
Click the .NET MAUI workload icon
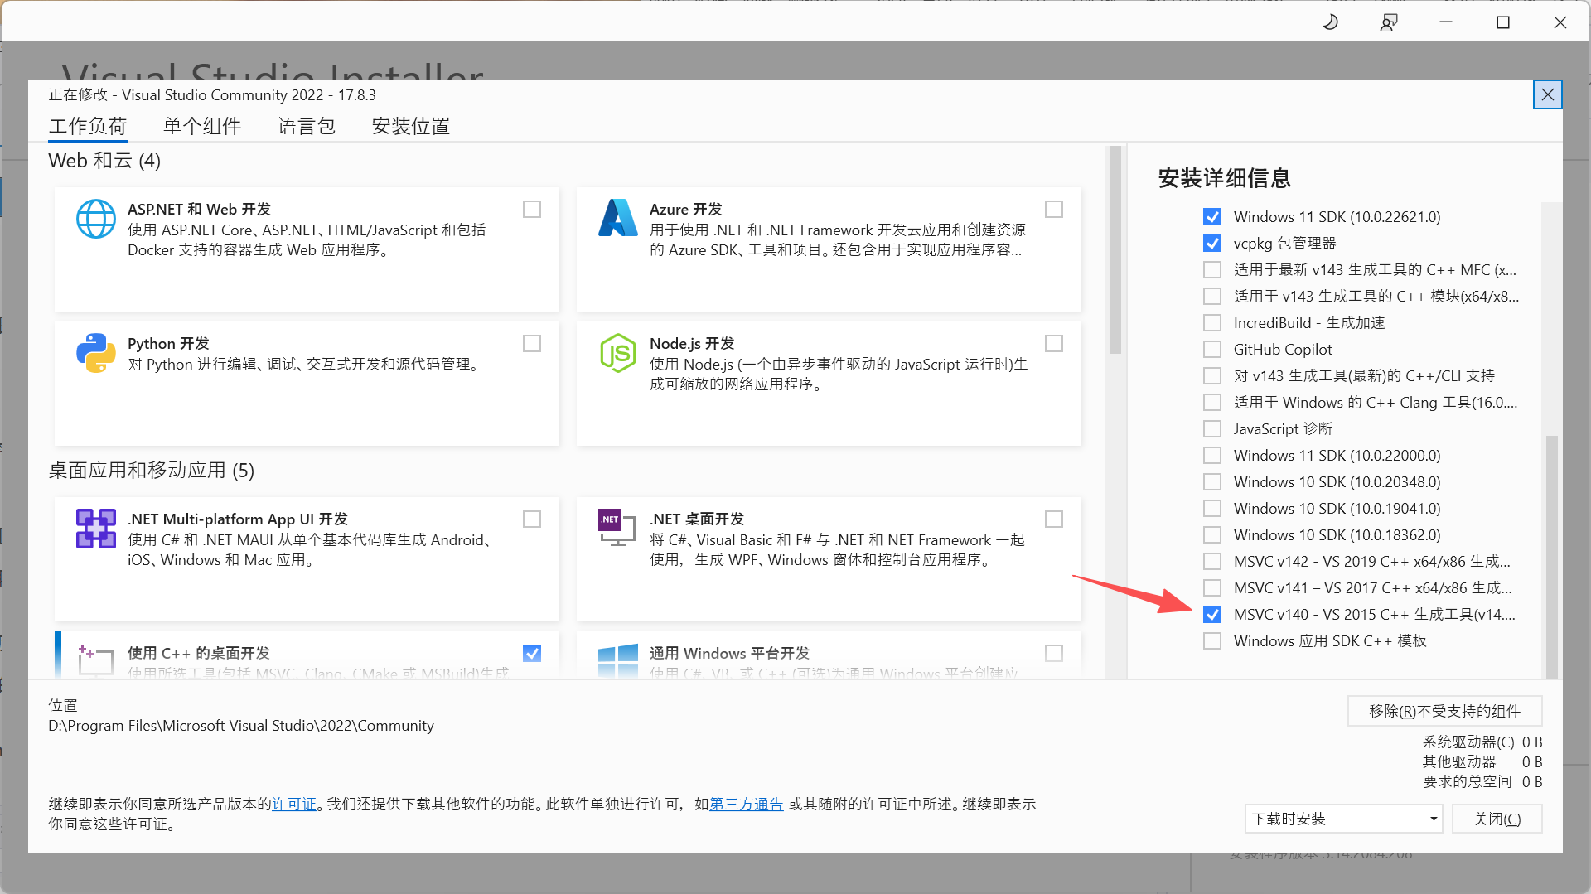(96, 529)
